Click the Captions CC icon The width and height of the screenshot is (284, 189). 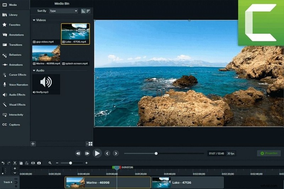tap(5, 124)
